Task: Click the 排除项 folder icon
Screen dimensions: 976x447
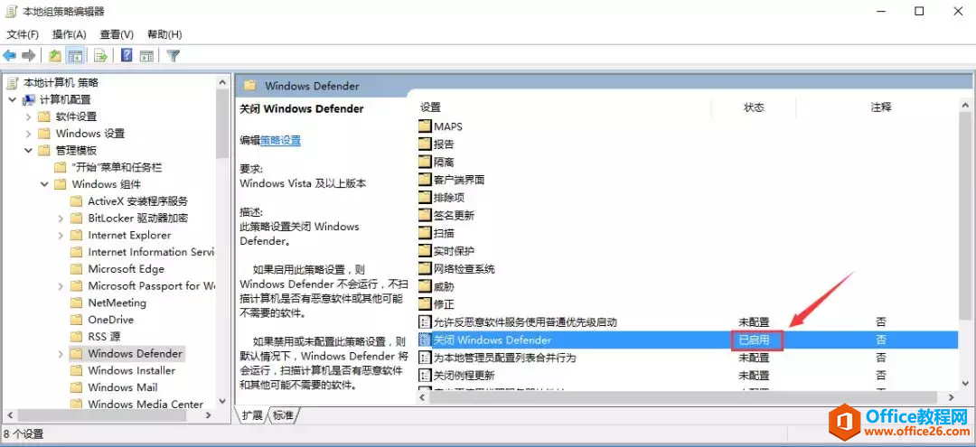Action: [425, 198]
